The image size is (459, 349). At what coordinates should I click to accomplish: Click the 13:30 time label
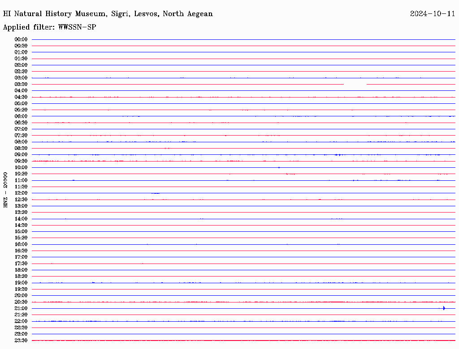point(21,212)
